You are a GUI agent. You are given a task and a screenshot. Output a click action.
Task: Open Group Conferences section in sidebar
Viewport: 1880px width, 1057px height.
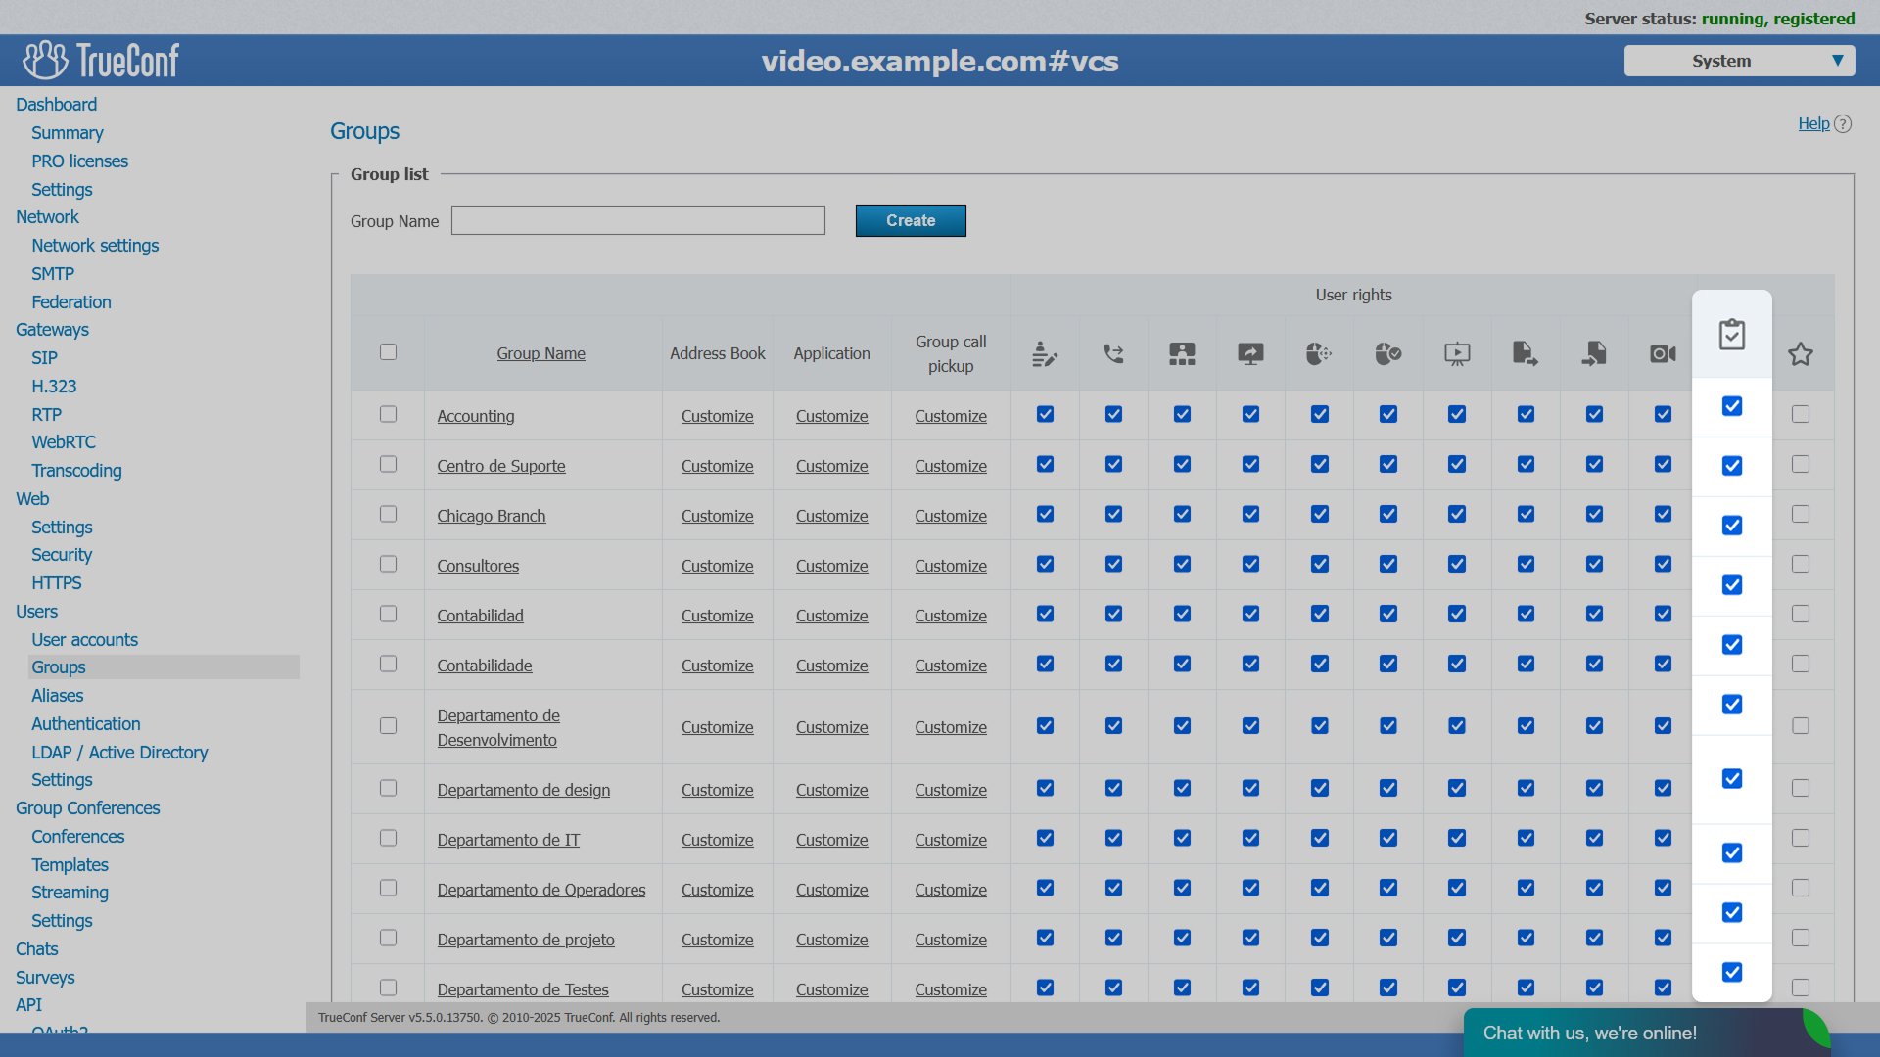click(x=87, y=808)
